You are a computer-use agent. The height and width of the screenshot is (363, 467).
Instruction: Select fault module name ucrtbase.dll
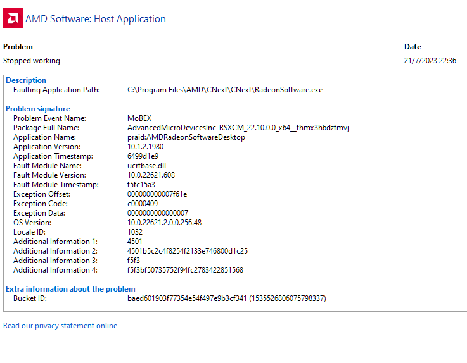pyautogui.click(x=146, y=166)
